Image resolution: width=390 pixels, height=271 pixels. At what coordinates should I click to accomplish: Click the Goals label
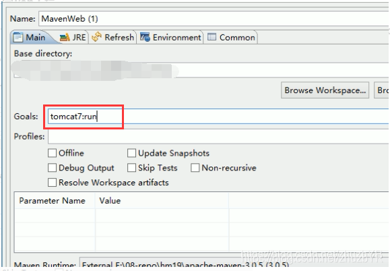click(x=26, y=116)
